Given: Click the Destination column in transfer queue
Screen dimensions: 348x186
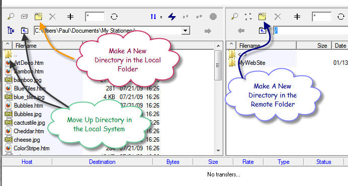Looking at the screenshot, I should 102,162.
